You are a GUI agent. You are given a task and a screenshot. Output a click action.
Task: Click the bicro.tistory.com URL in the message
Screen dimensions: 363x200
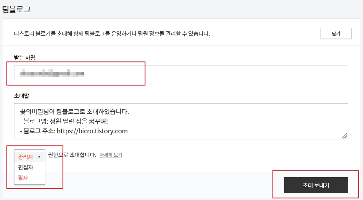tap(92, 131)
